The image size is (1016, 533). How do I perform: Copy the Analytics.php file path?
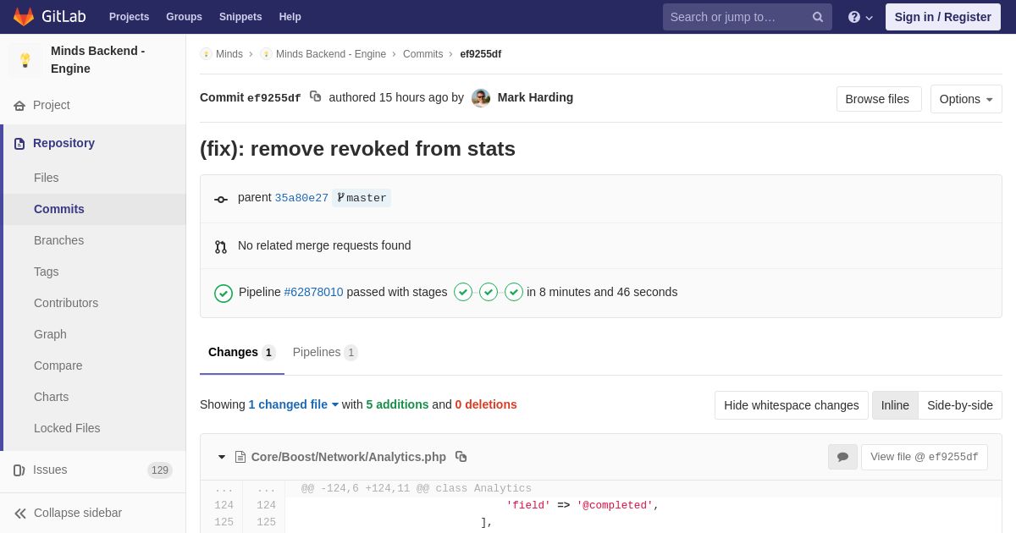pos(461,457)
